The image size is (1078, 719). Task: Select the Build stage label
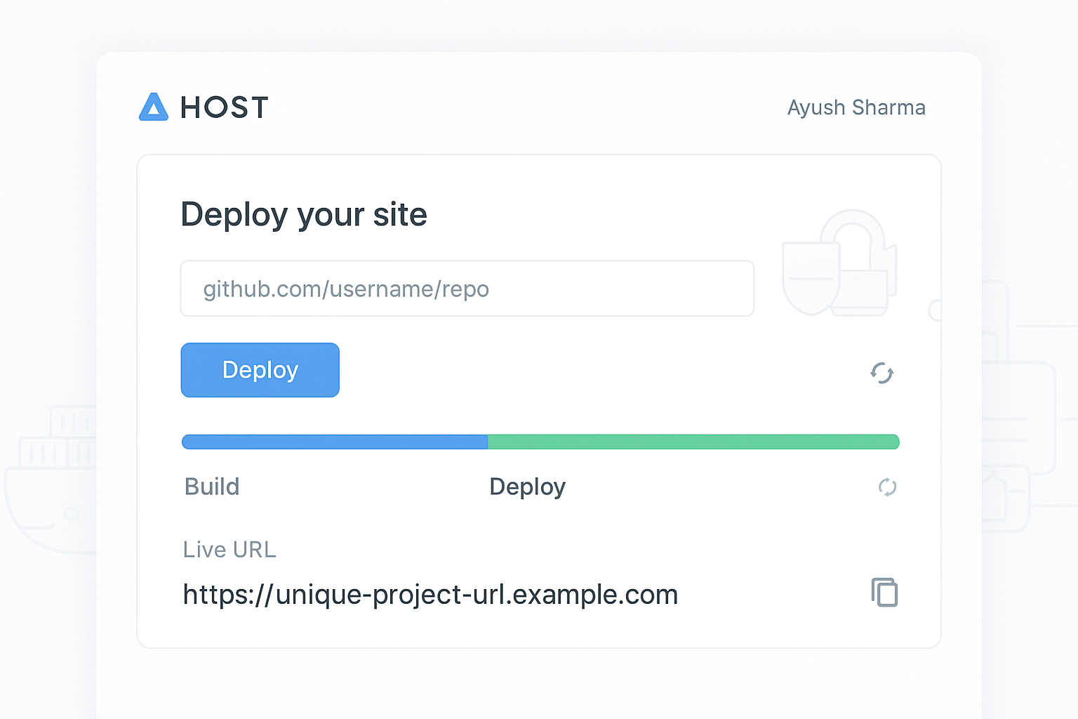point(212,487)
